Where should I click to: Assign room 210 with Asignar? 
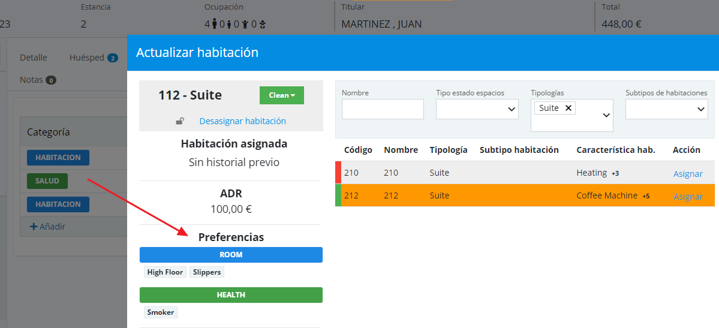687,173
